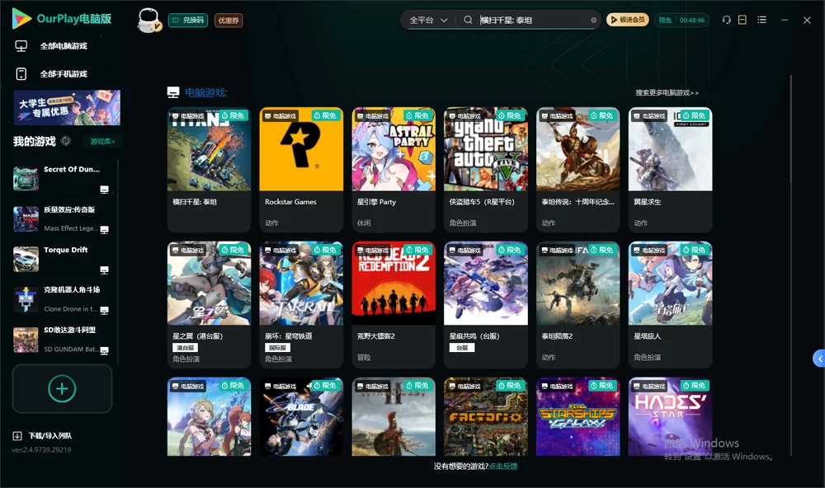
Task: Open the 翼星求生 game card
Action: pyautogui.click(x=670, y=169)
